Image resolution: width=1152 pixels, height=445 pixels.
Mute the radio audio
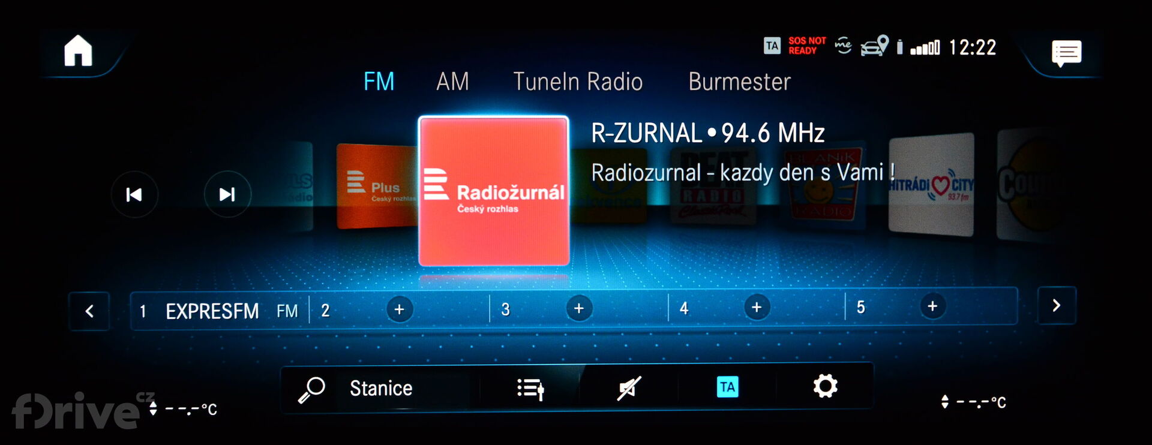[x=629, y=388]
